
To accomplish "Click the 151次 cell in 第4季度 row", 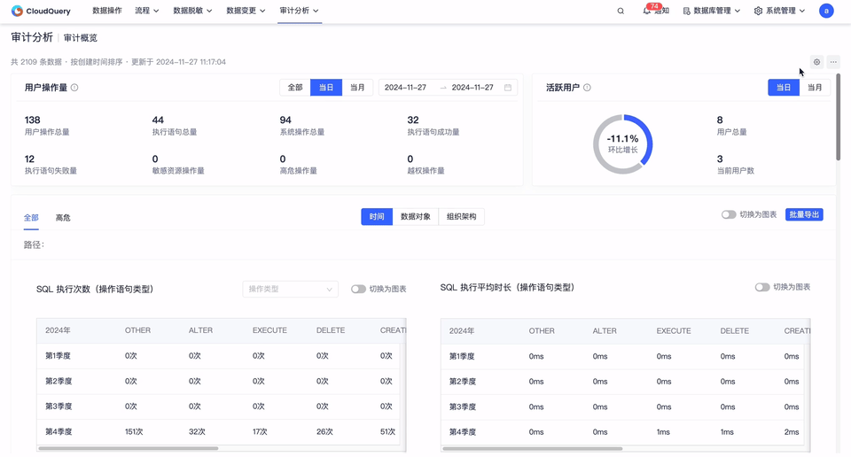I will coord(134,432).
